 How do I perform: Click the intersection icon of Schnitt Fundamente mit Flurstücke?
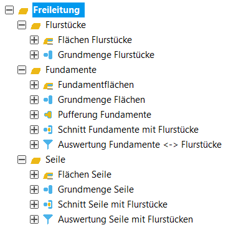coord(48,130)
